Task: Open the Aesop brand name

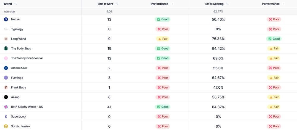Action: pos(15,97)
